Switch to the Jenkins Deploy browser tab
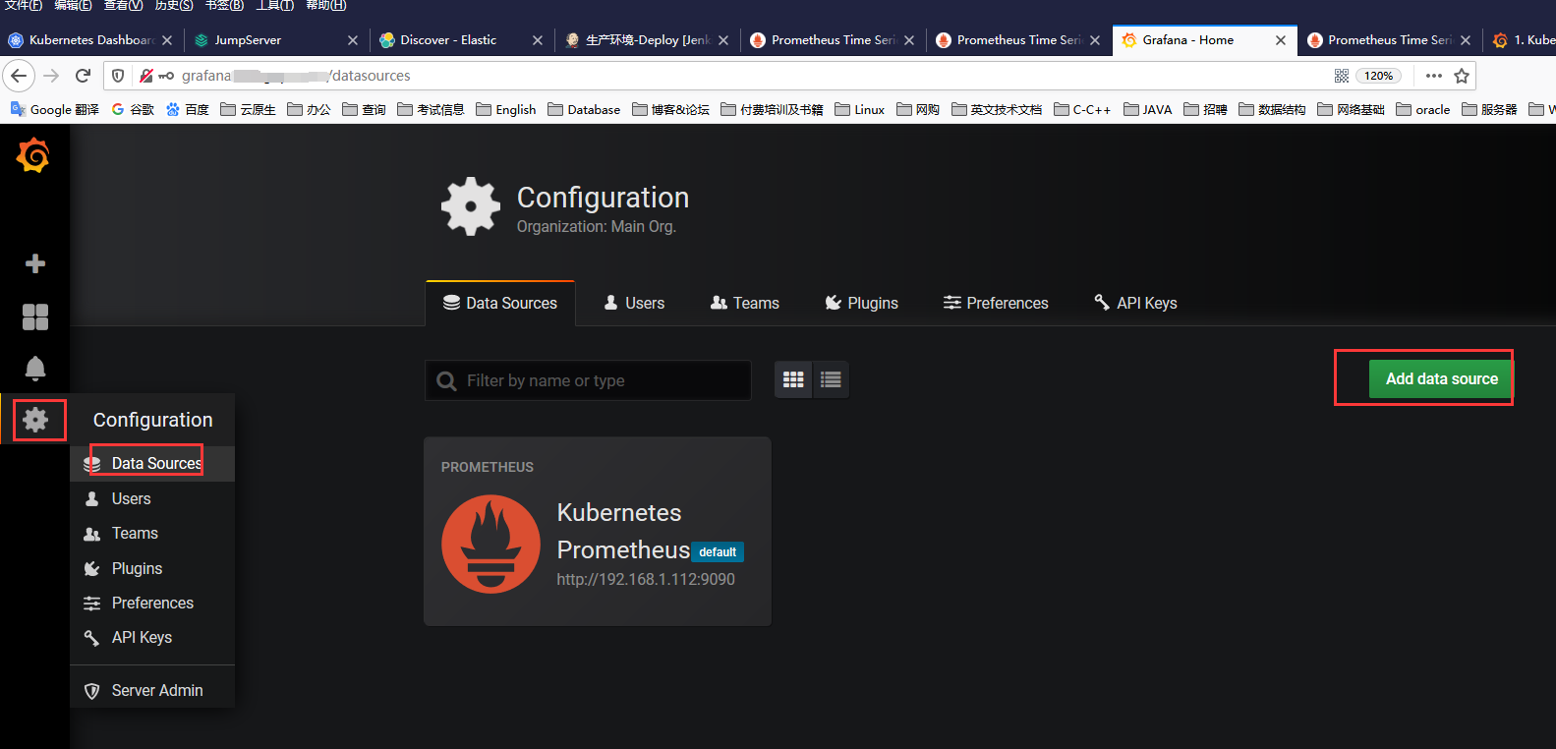The width and height of the screenshot is (1556, 749). [647, 40]
